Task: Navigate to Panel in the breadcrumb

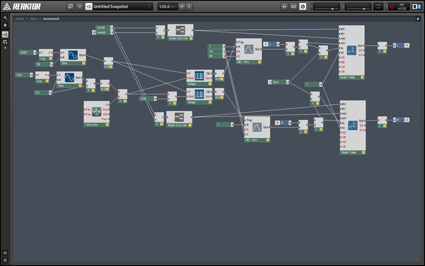Action: pos(19,19)
